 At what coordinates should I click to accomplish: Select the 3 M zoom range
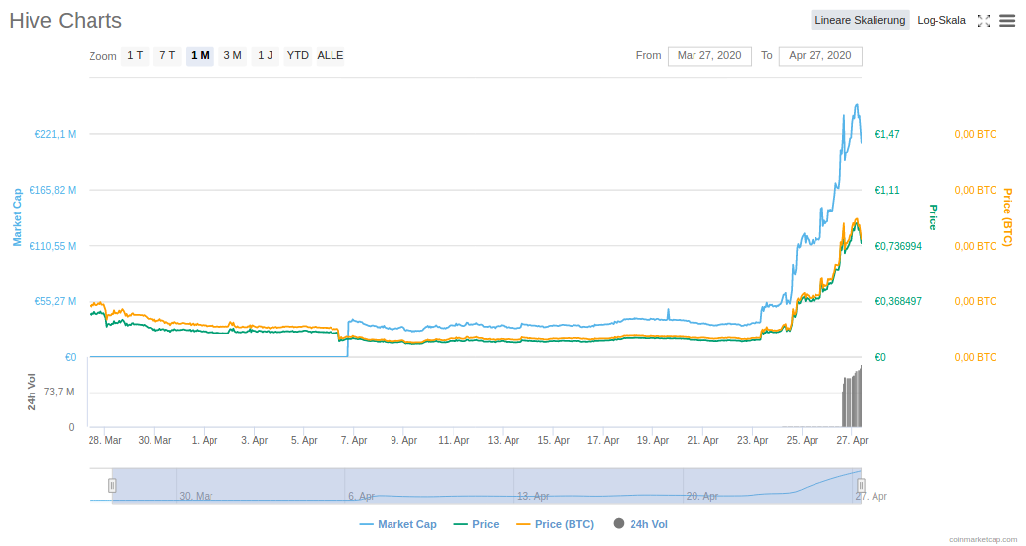232,56
